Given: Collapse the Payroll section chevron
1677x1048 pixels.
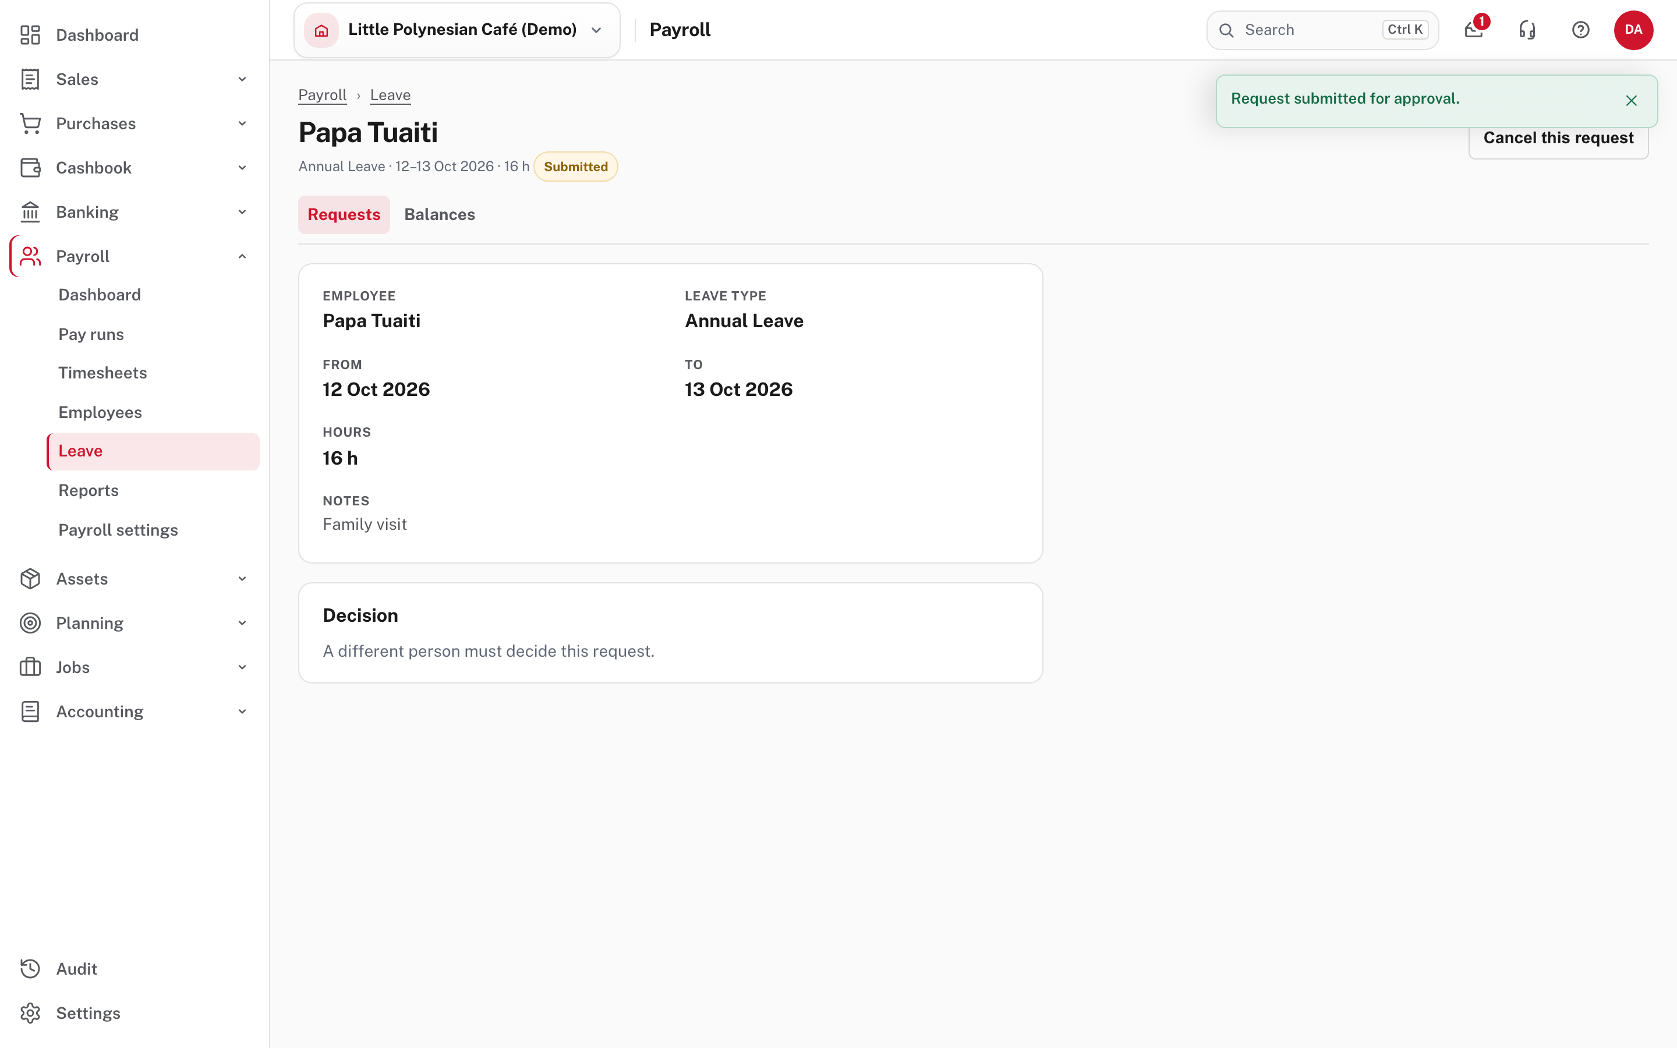Looking at the screenshot, I should click(x=242, y=256).
